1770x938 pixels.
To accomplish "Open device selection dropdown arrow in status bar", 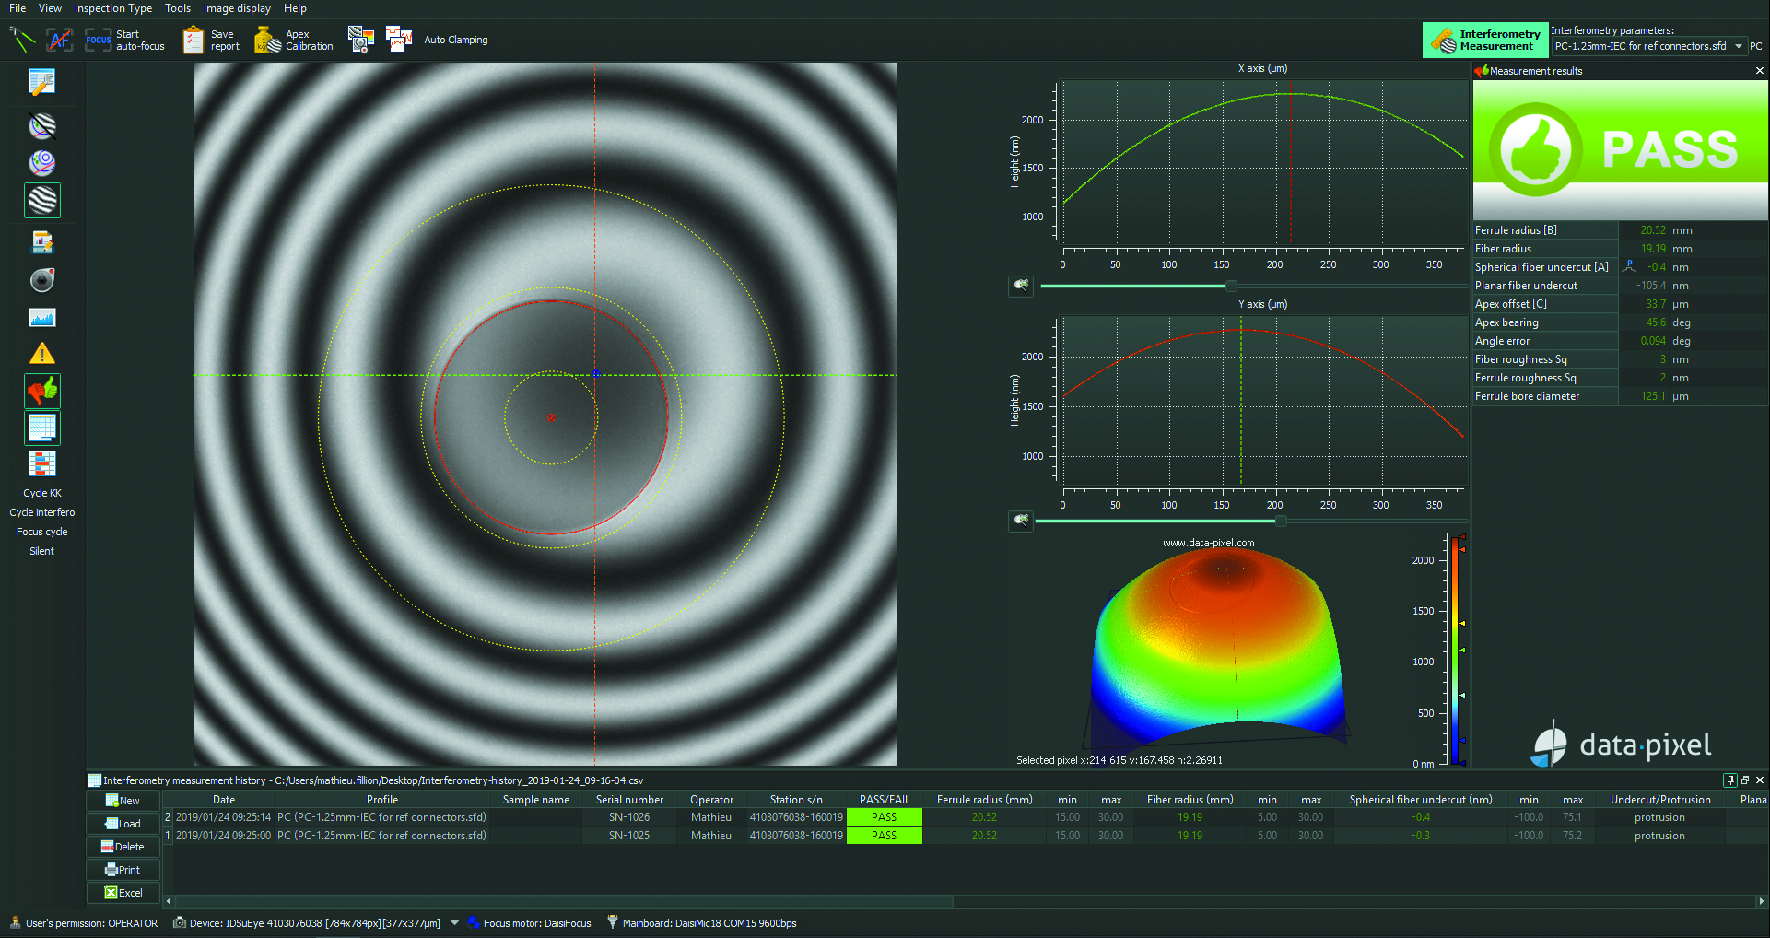I will click(x=454, y=923).
